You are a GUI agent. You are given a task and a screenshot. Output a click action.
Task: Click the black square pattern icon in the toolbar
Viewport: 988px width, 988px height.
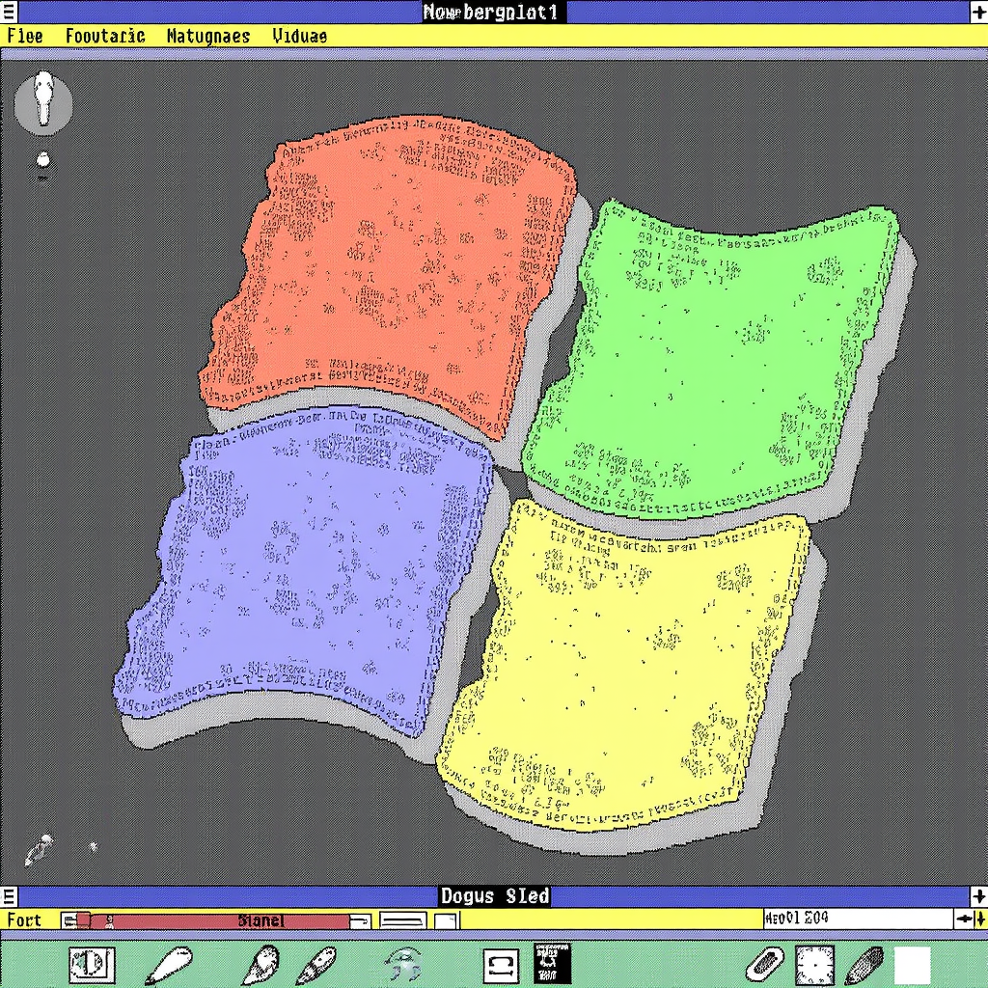click(x=552, y=963)
